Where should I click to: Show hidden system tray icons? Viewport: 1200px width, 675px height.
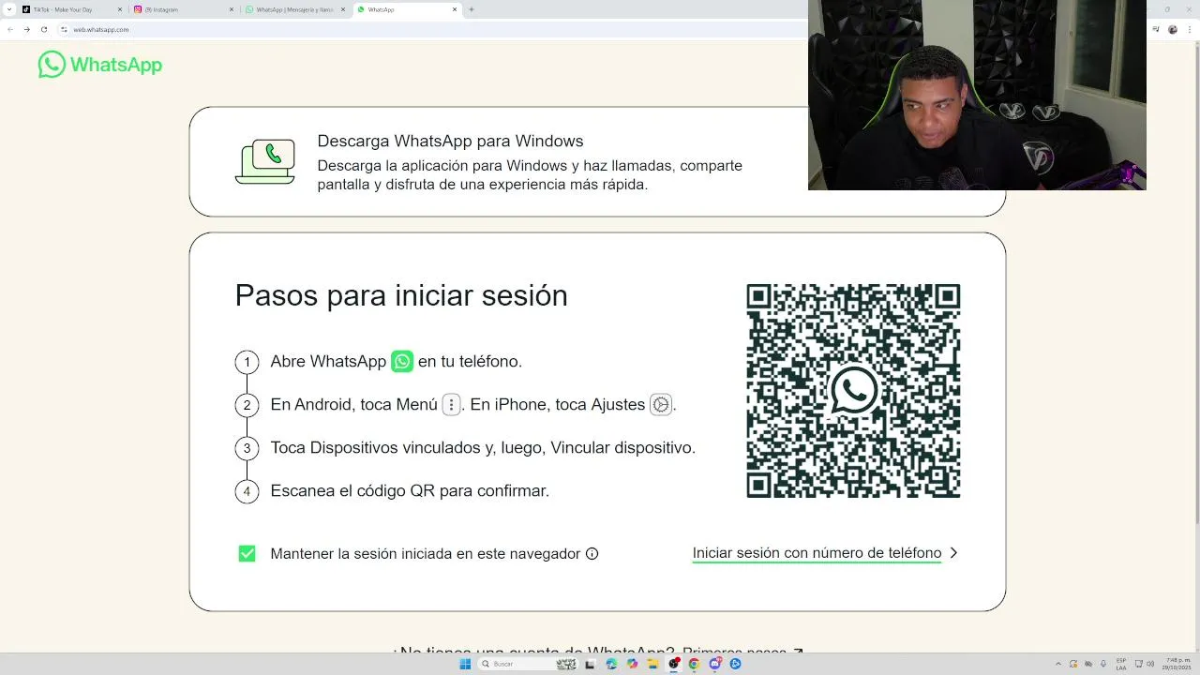[x=1058, y=664]
